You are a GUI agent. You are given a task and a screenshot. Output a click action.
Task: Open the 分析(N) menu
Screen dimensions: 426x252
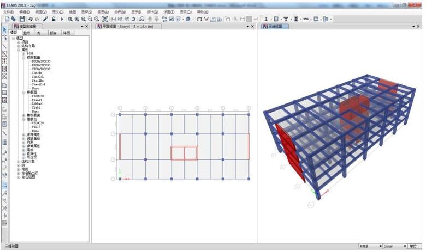pos(120,11)
